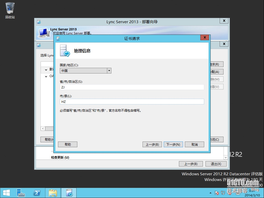Expand the 默认 certificate row chevron

tap(46, 70)
